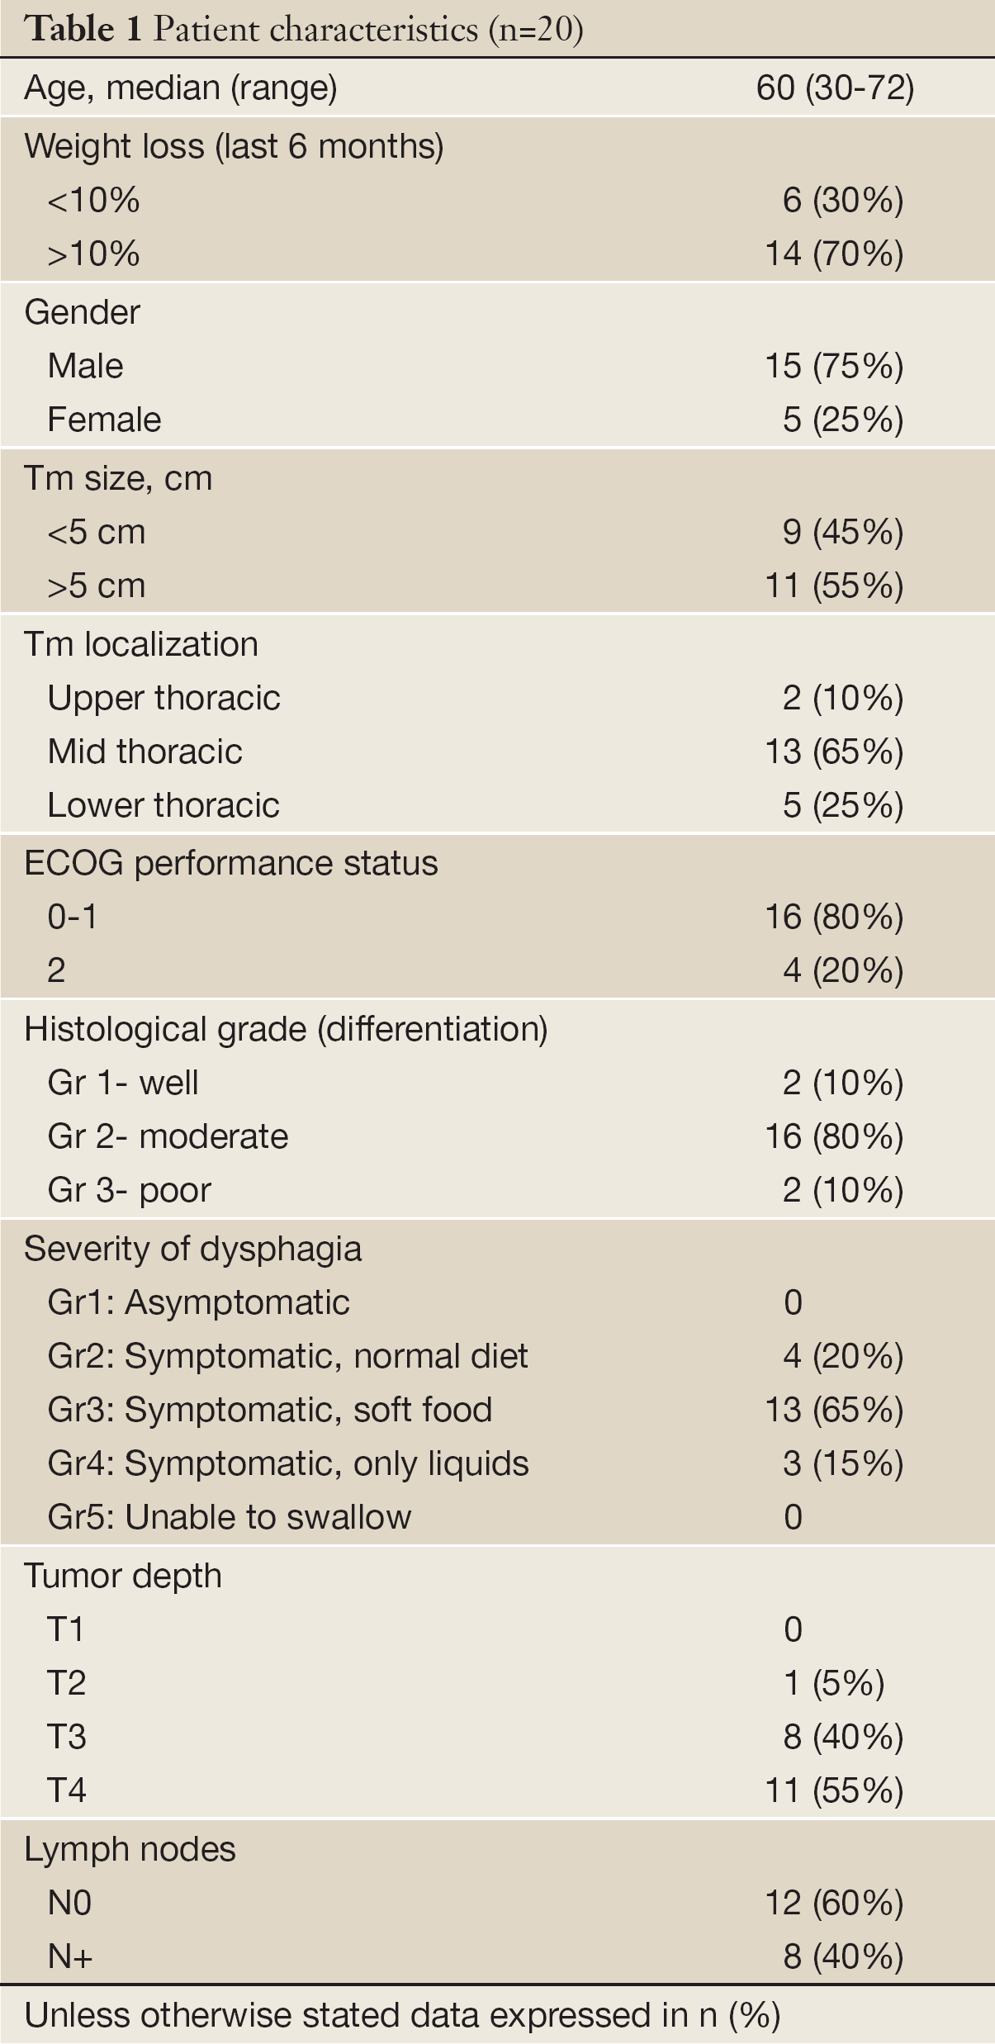The height and width of the screenshot is (2044, 995).
Task: Click the T4 value 11 (55%)
Action: coord(834,1790)
